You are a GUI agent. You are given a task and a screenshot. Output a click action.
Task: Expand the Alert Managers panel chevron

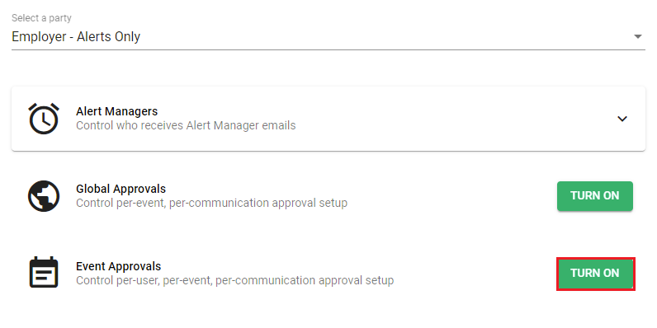coord(622,119)
